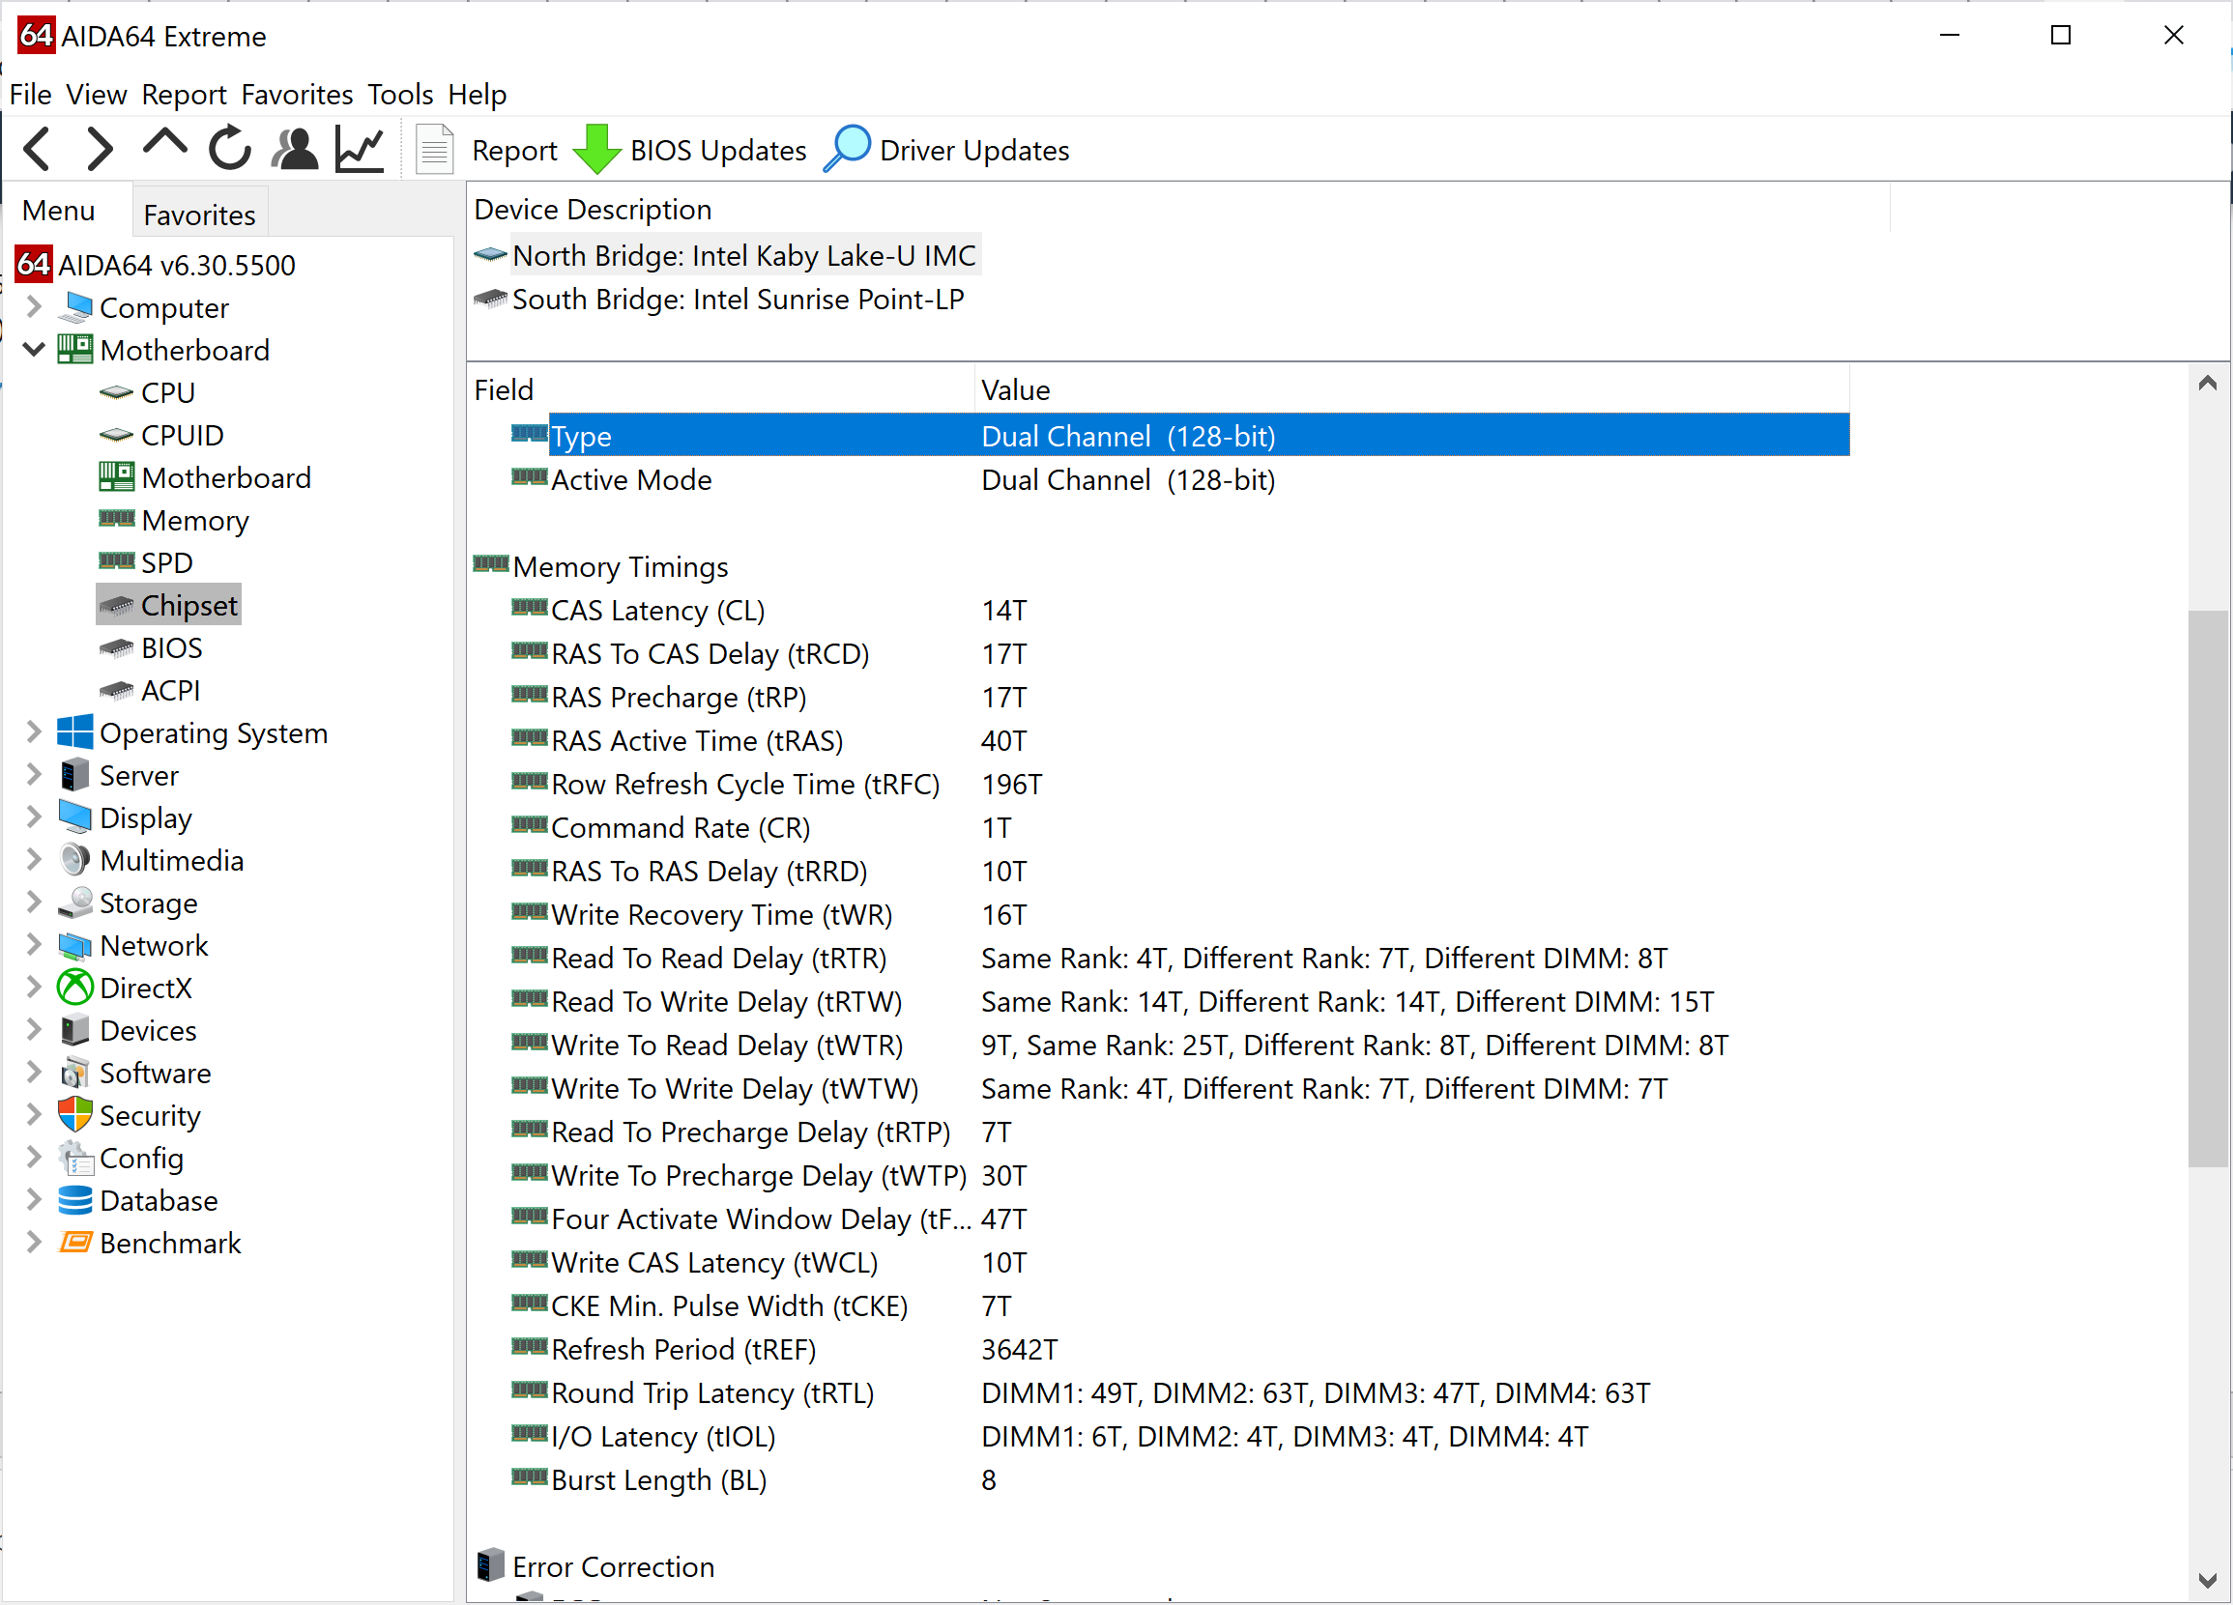Click the Driver Updates icon
Screen dimensions: 2233x1605
point(848,151)
